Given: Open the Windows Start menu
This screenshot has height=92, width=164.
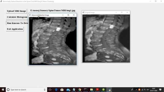Looking at the screenshot, I should tap(3, 90).
